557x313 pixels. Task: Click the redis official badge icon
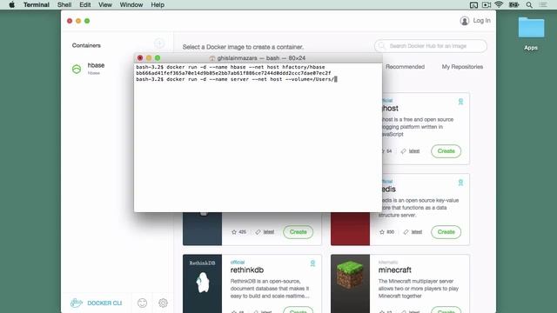pos(460,183)
